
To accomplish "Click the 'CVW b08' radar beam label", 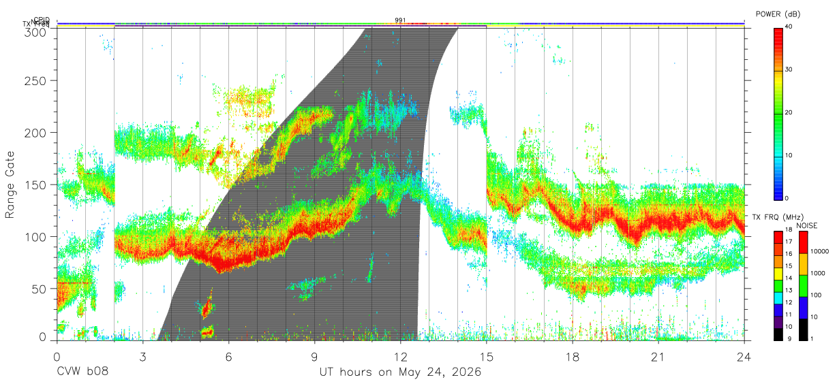I will click(82, 372).
